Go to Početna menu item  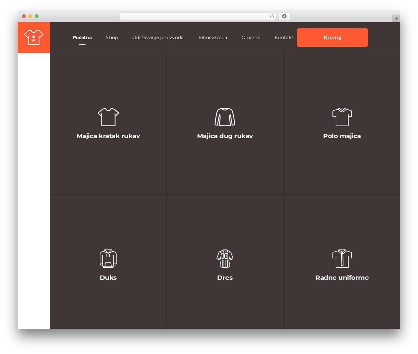click(82, 38)
